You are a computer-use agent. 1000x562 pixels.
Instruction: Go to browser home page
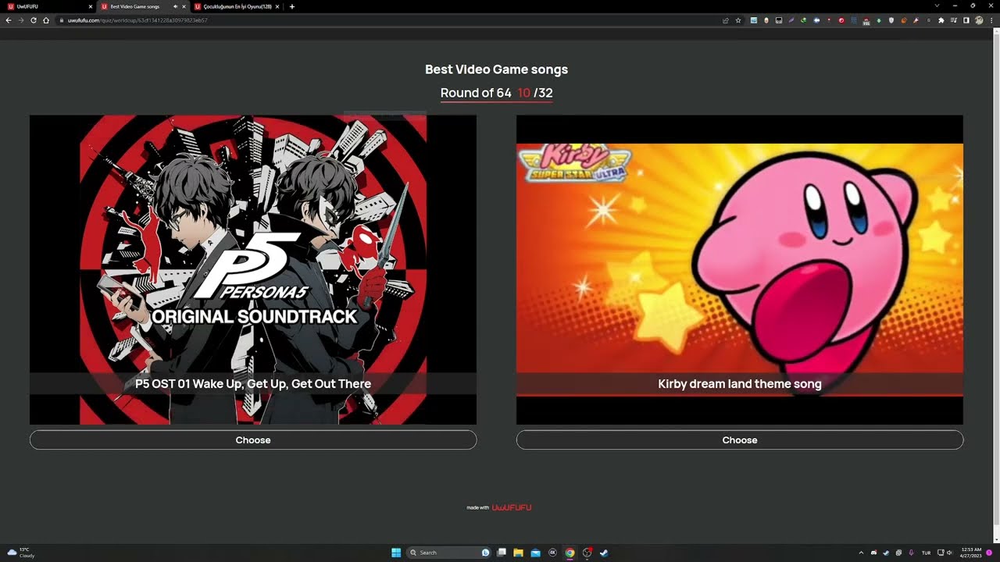click(46, 20)
